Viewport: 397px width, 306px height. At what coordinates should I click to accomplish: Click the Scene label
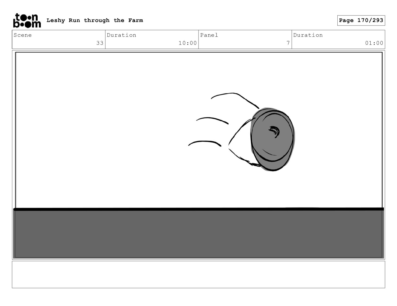coord(23,35)
